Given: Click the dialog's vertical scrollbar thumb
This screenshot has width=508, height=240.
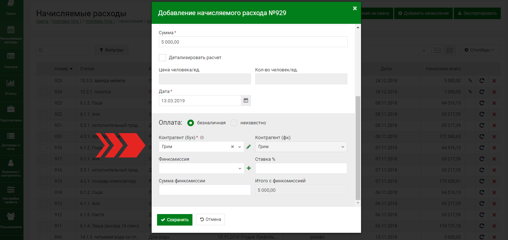Looking at the screenshot, I should (358, 148).
